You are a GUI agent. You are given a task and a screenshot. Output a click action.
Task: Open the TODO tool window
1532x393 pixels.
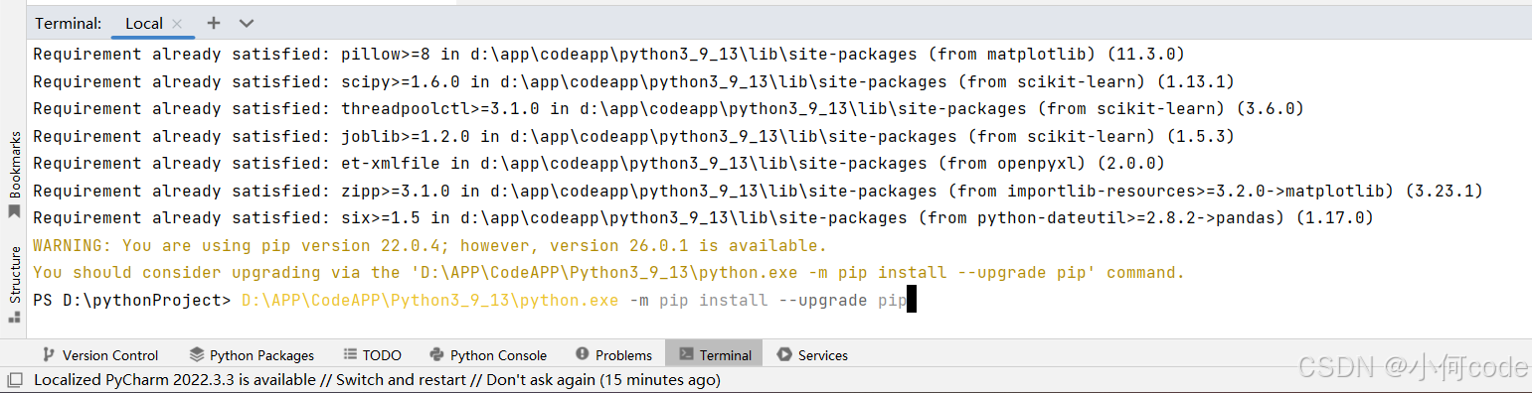(x=373, y=355)
